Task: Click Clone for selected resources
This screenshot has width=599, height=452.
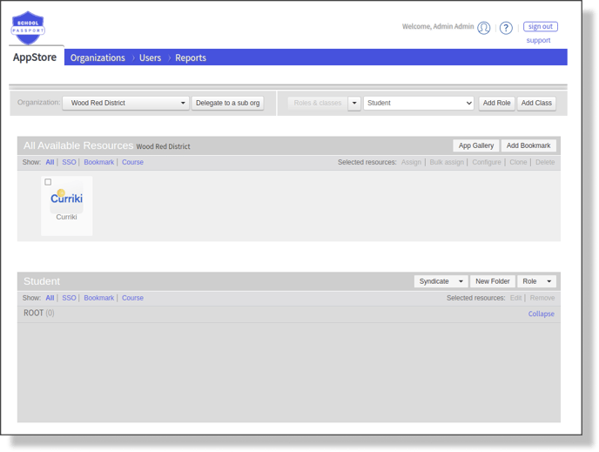Action: 518,162
